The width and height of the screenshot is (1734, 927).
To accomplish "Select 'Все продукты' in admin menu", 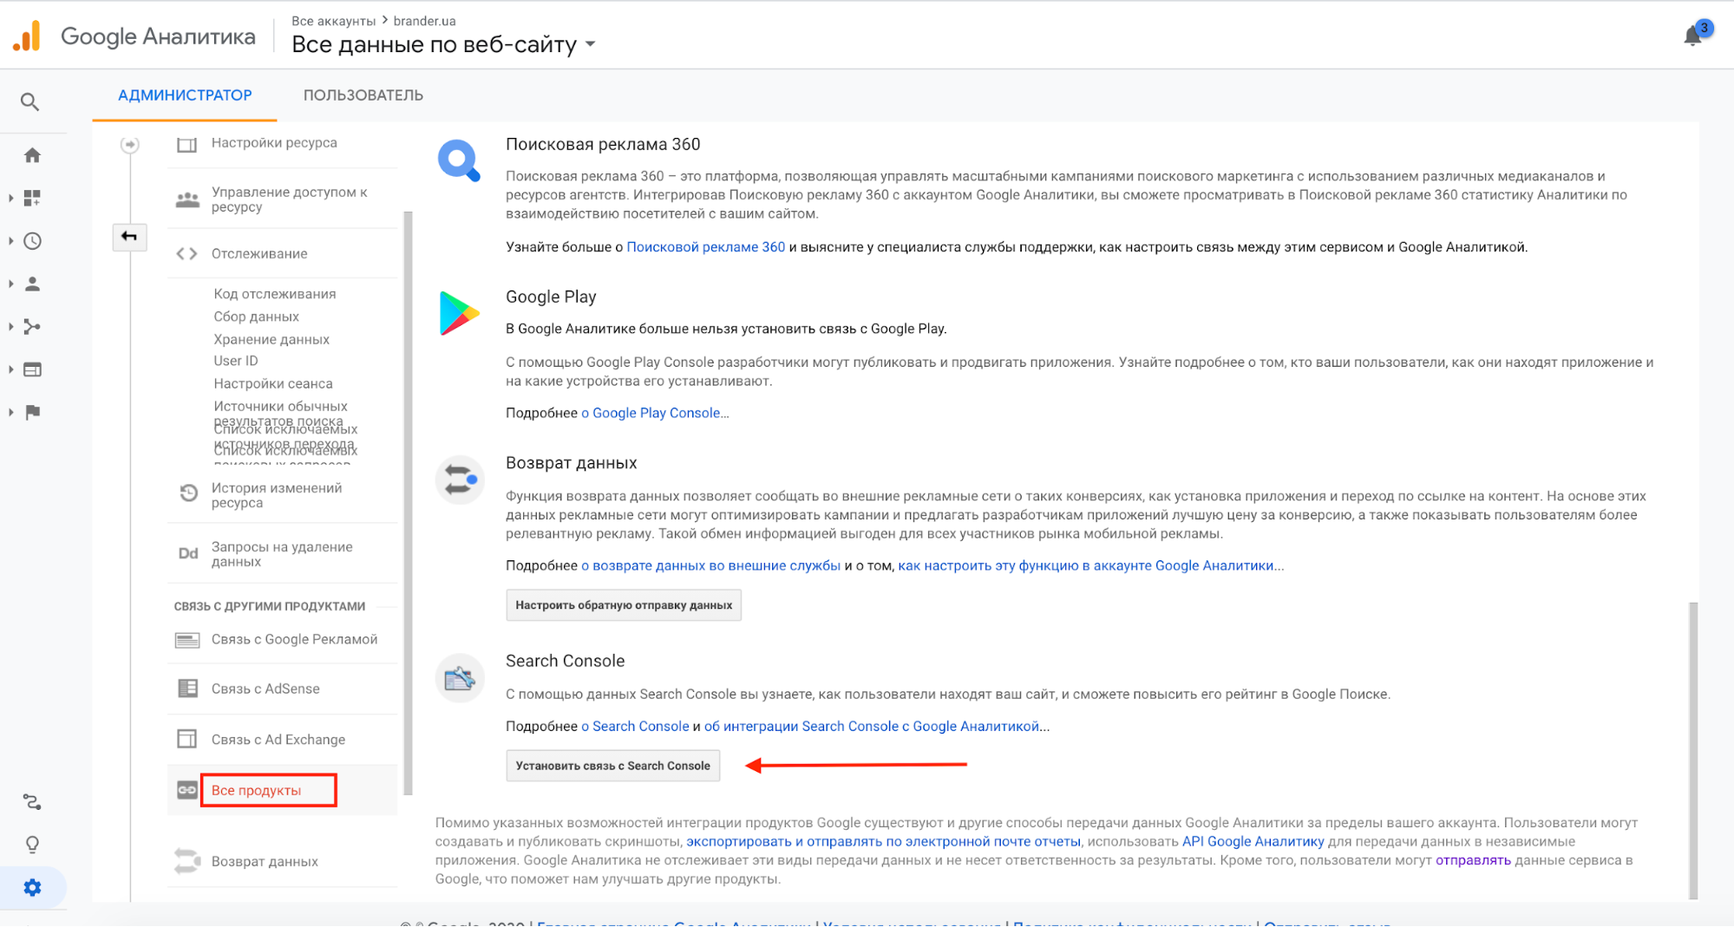I will pyautogui.click(x=256, y=790).
